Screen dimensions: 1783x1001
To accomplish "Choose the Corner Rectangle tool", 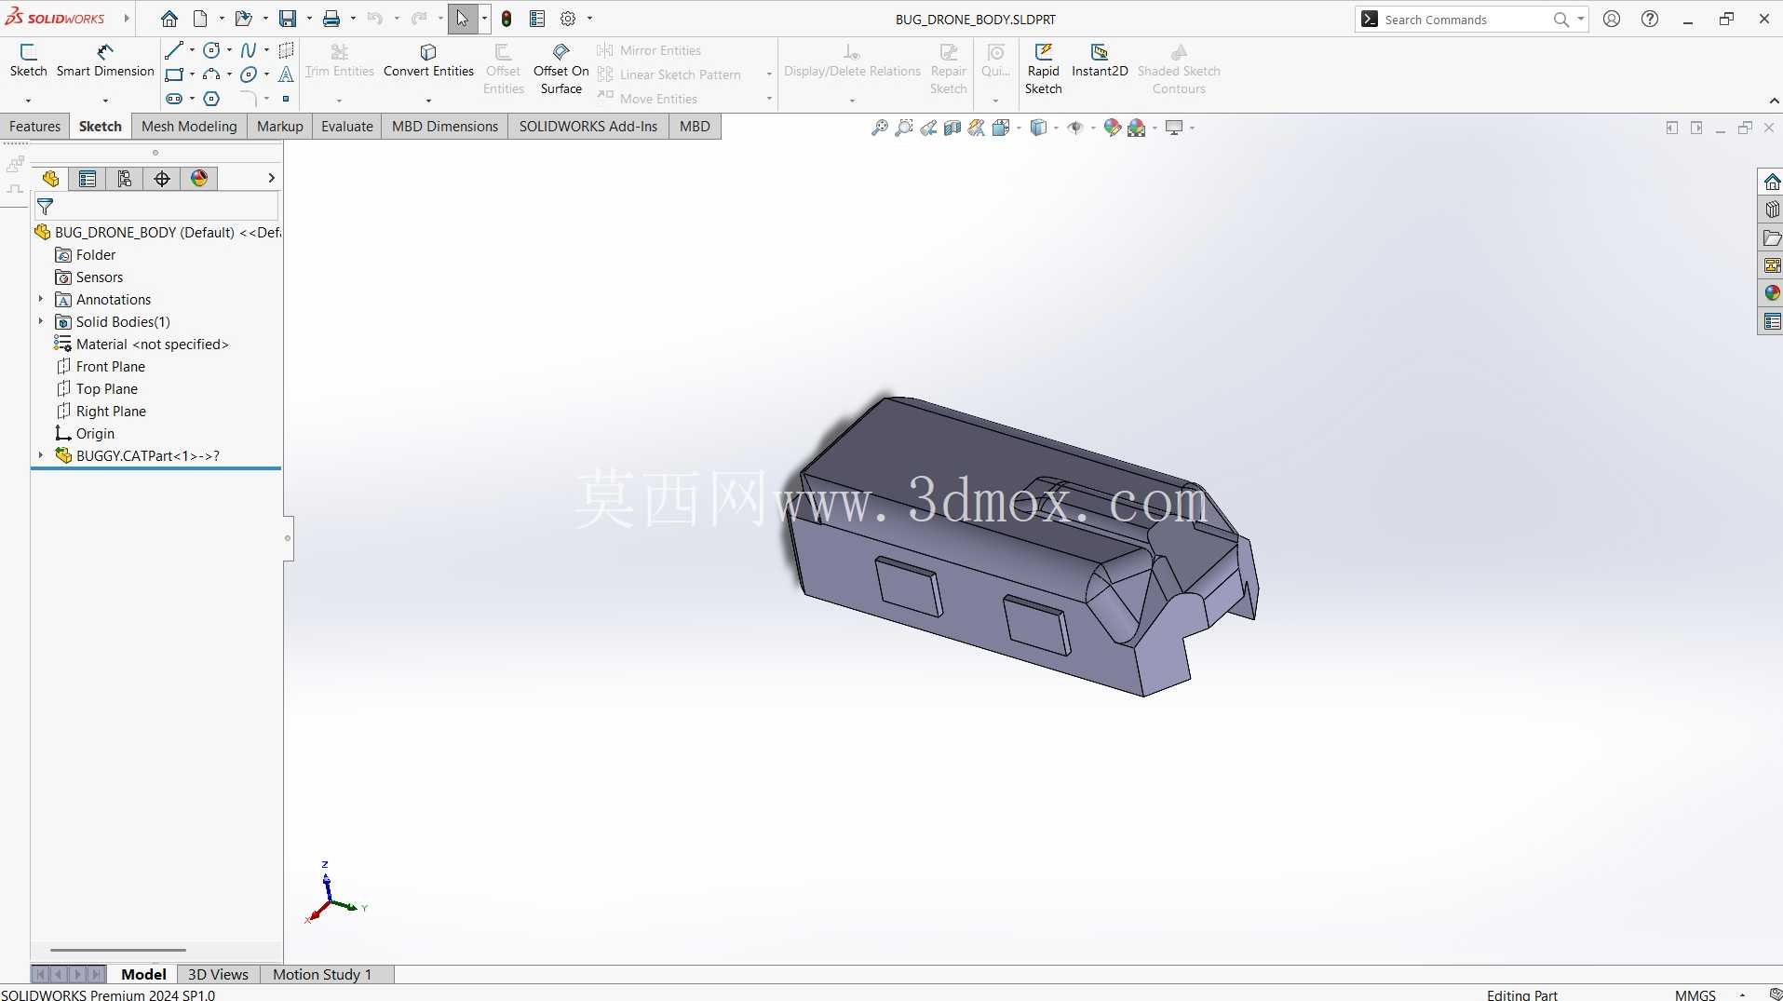I will (x=173, y=74).
